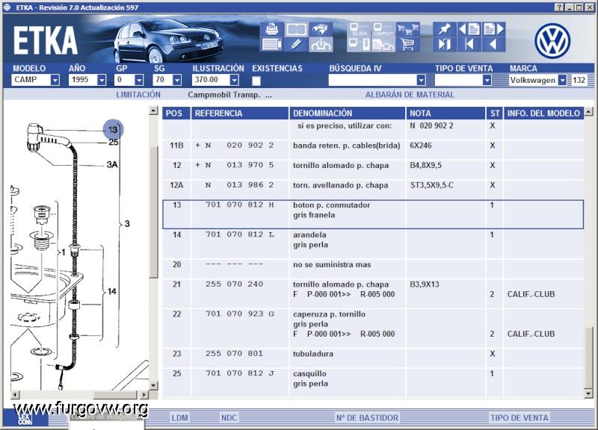Click the lined list icon below the printer

(271, 45)
